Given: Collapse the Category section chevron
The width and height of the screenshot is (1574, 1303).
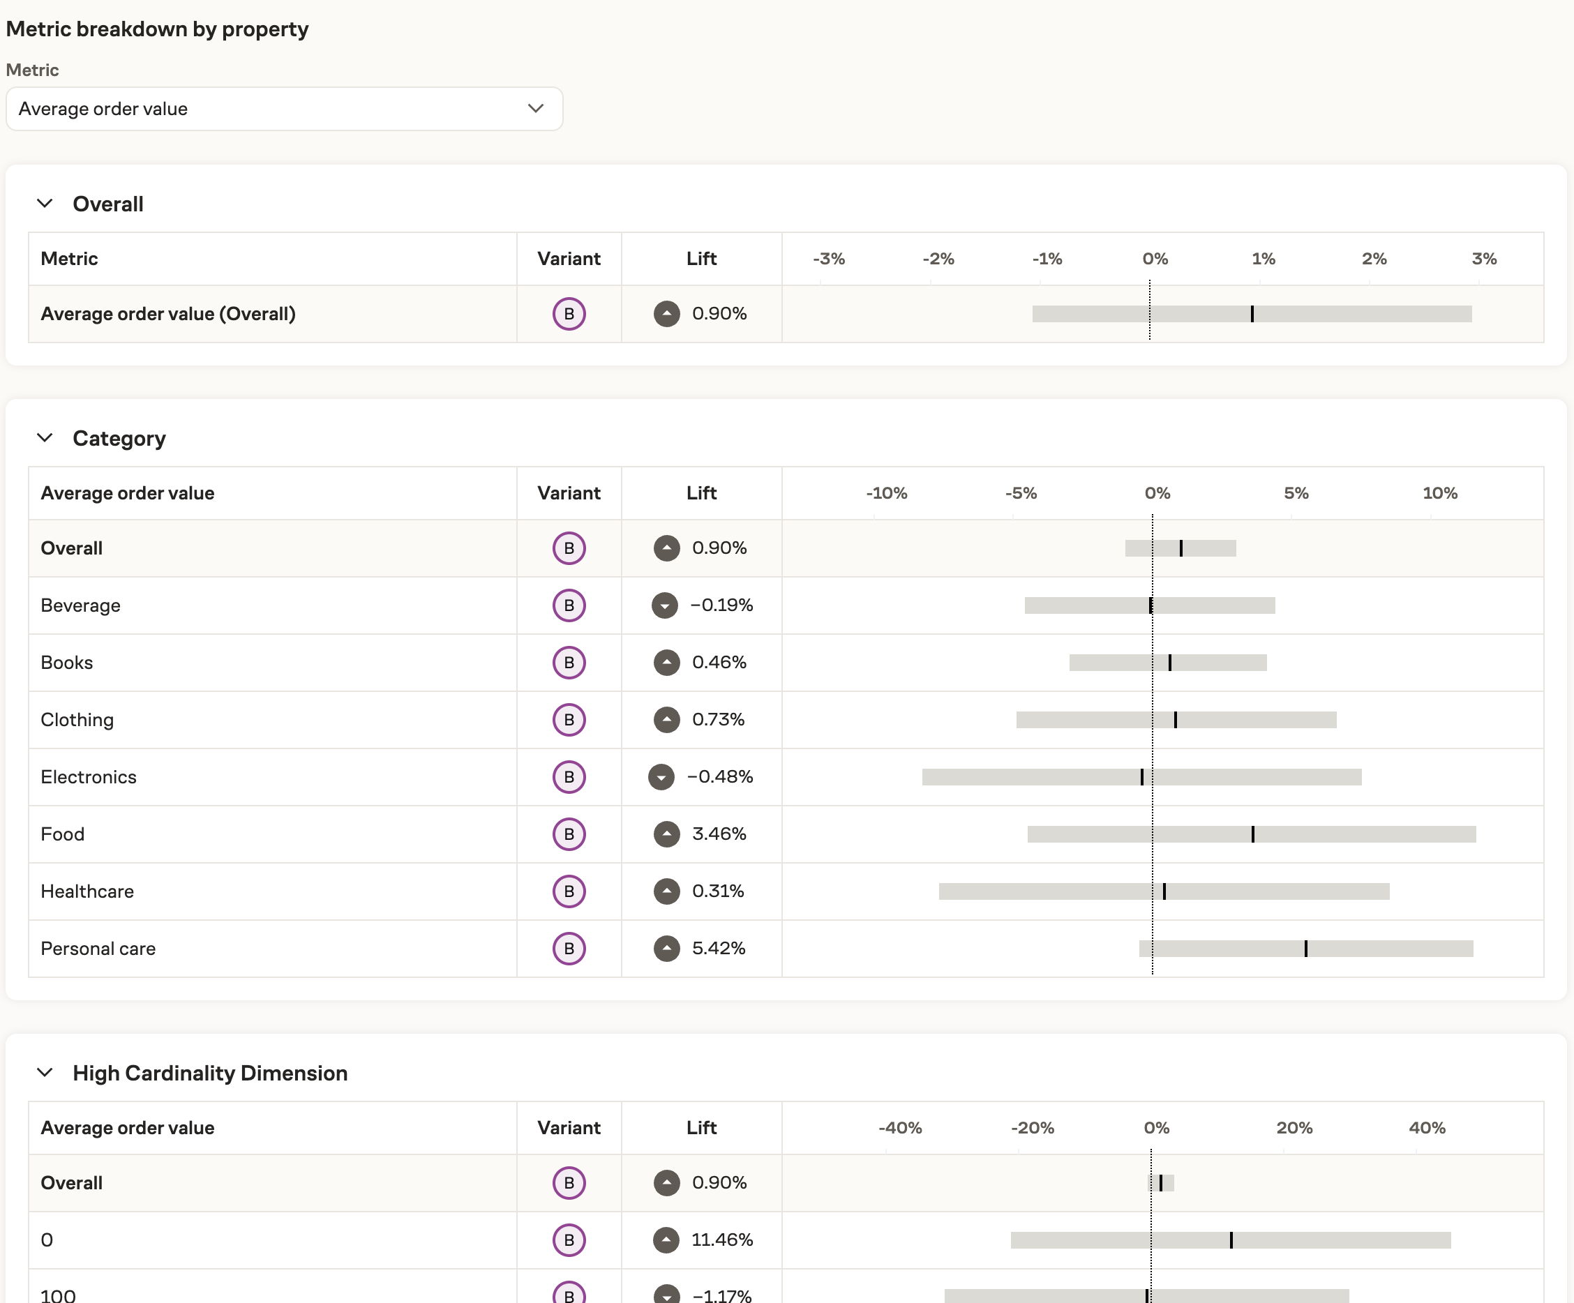Looking at the screenshot, I should point(45,438).
